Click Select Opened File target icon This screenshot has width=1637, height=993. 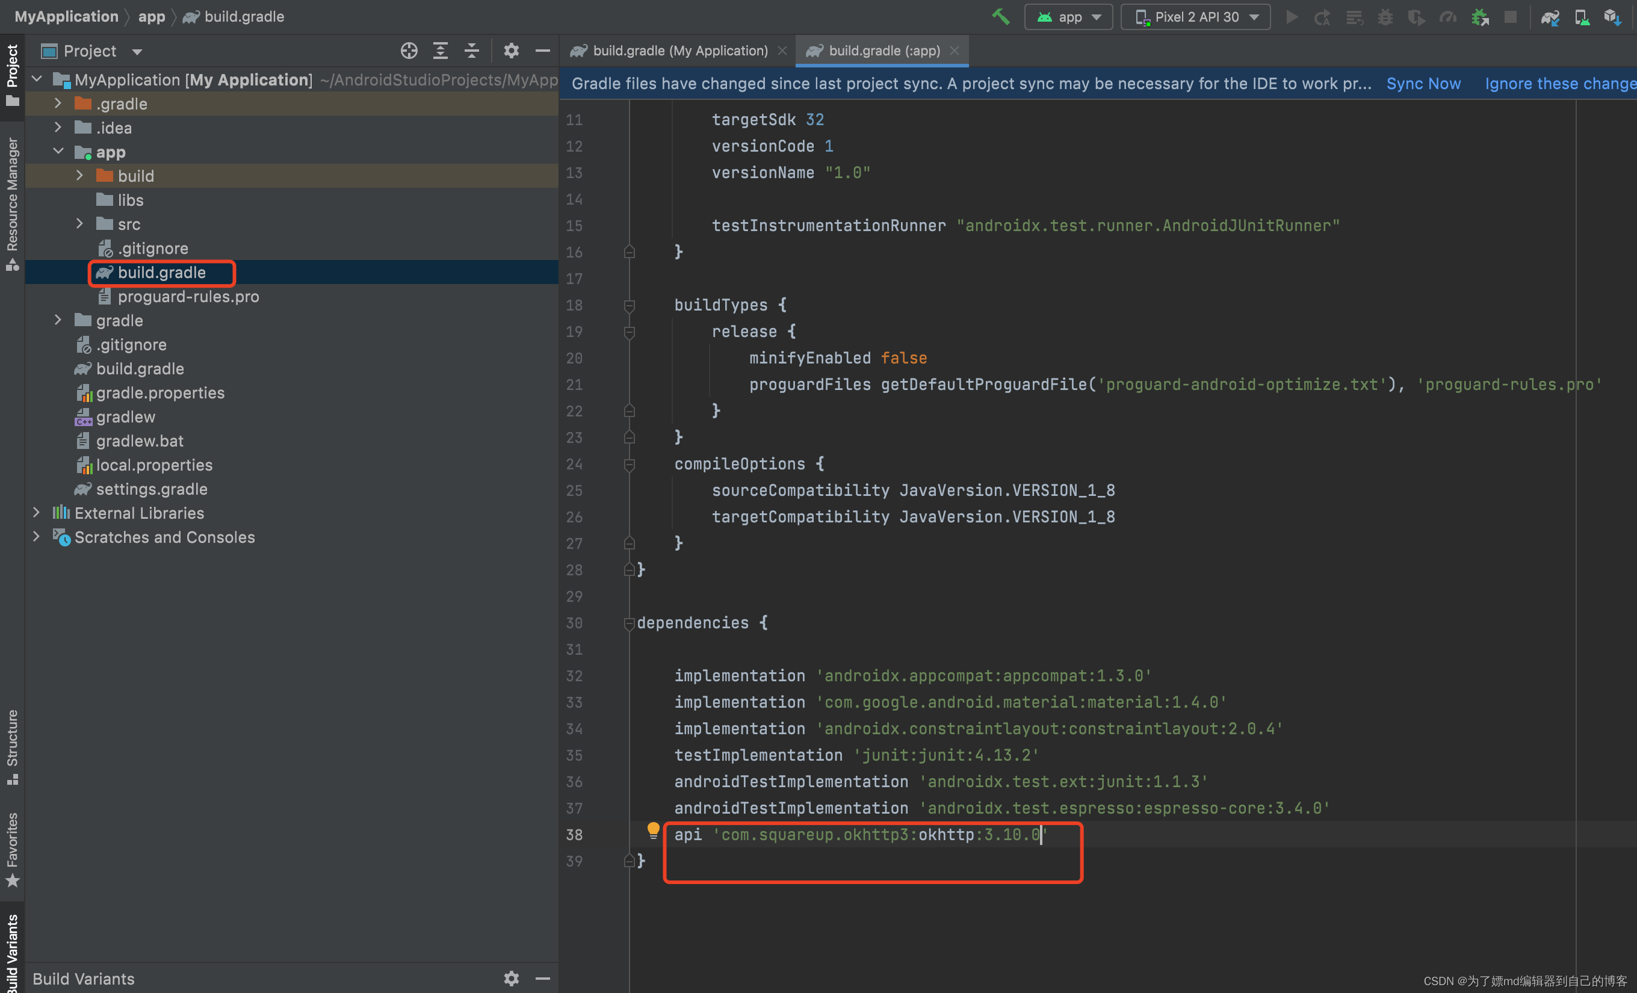click(409, 51)
